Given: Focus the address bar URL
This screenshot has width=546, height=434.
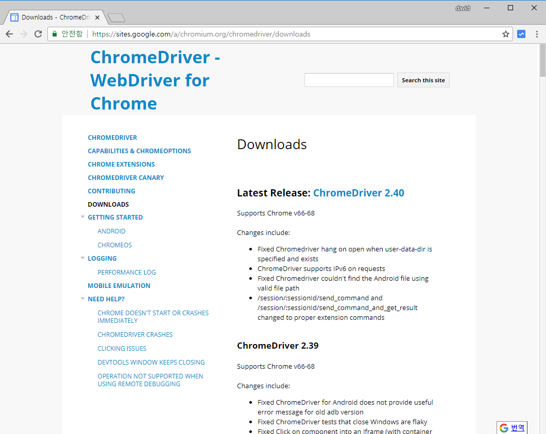Looking at the screenshot, I should 201,34.
